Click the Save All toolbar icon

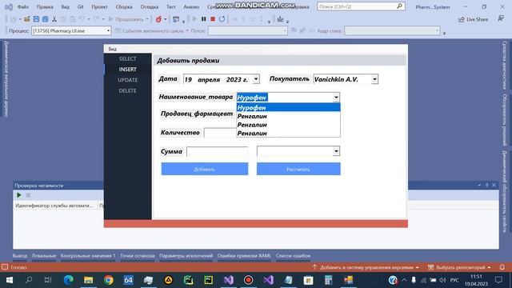45,19
